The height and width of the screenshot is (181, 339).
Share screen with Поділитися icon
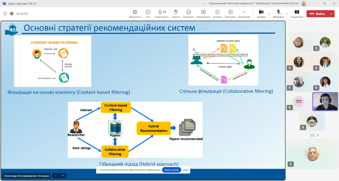click(x=297, y=14)
